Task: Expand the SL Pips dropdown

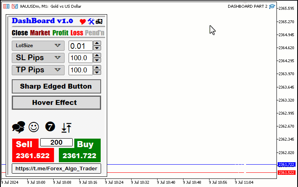Action: (x=38, y=58)
